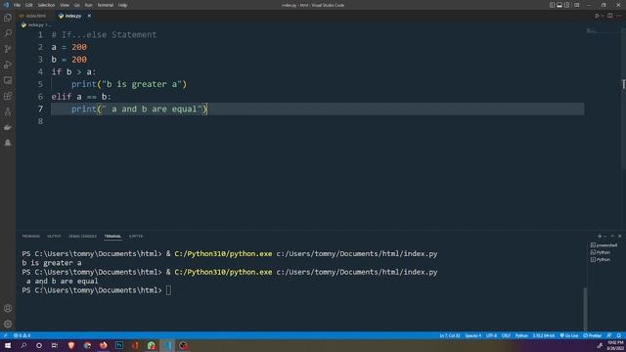Open the Accounts menu icon
This screenshot has height=352, width=626.
point(8,308)
